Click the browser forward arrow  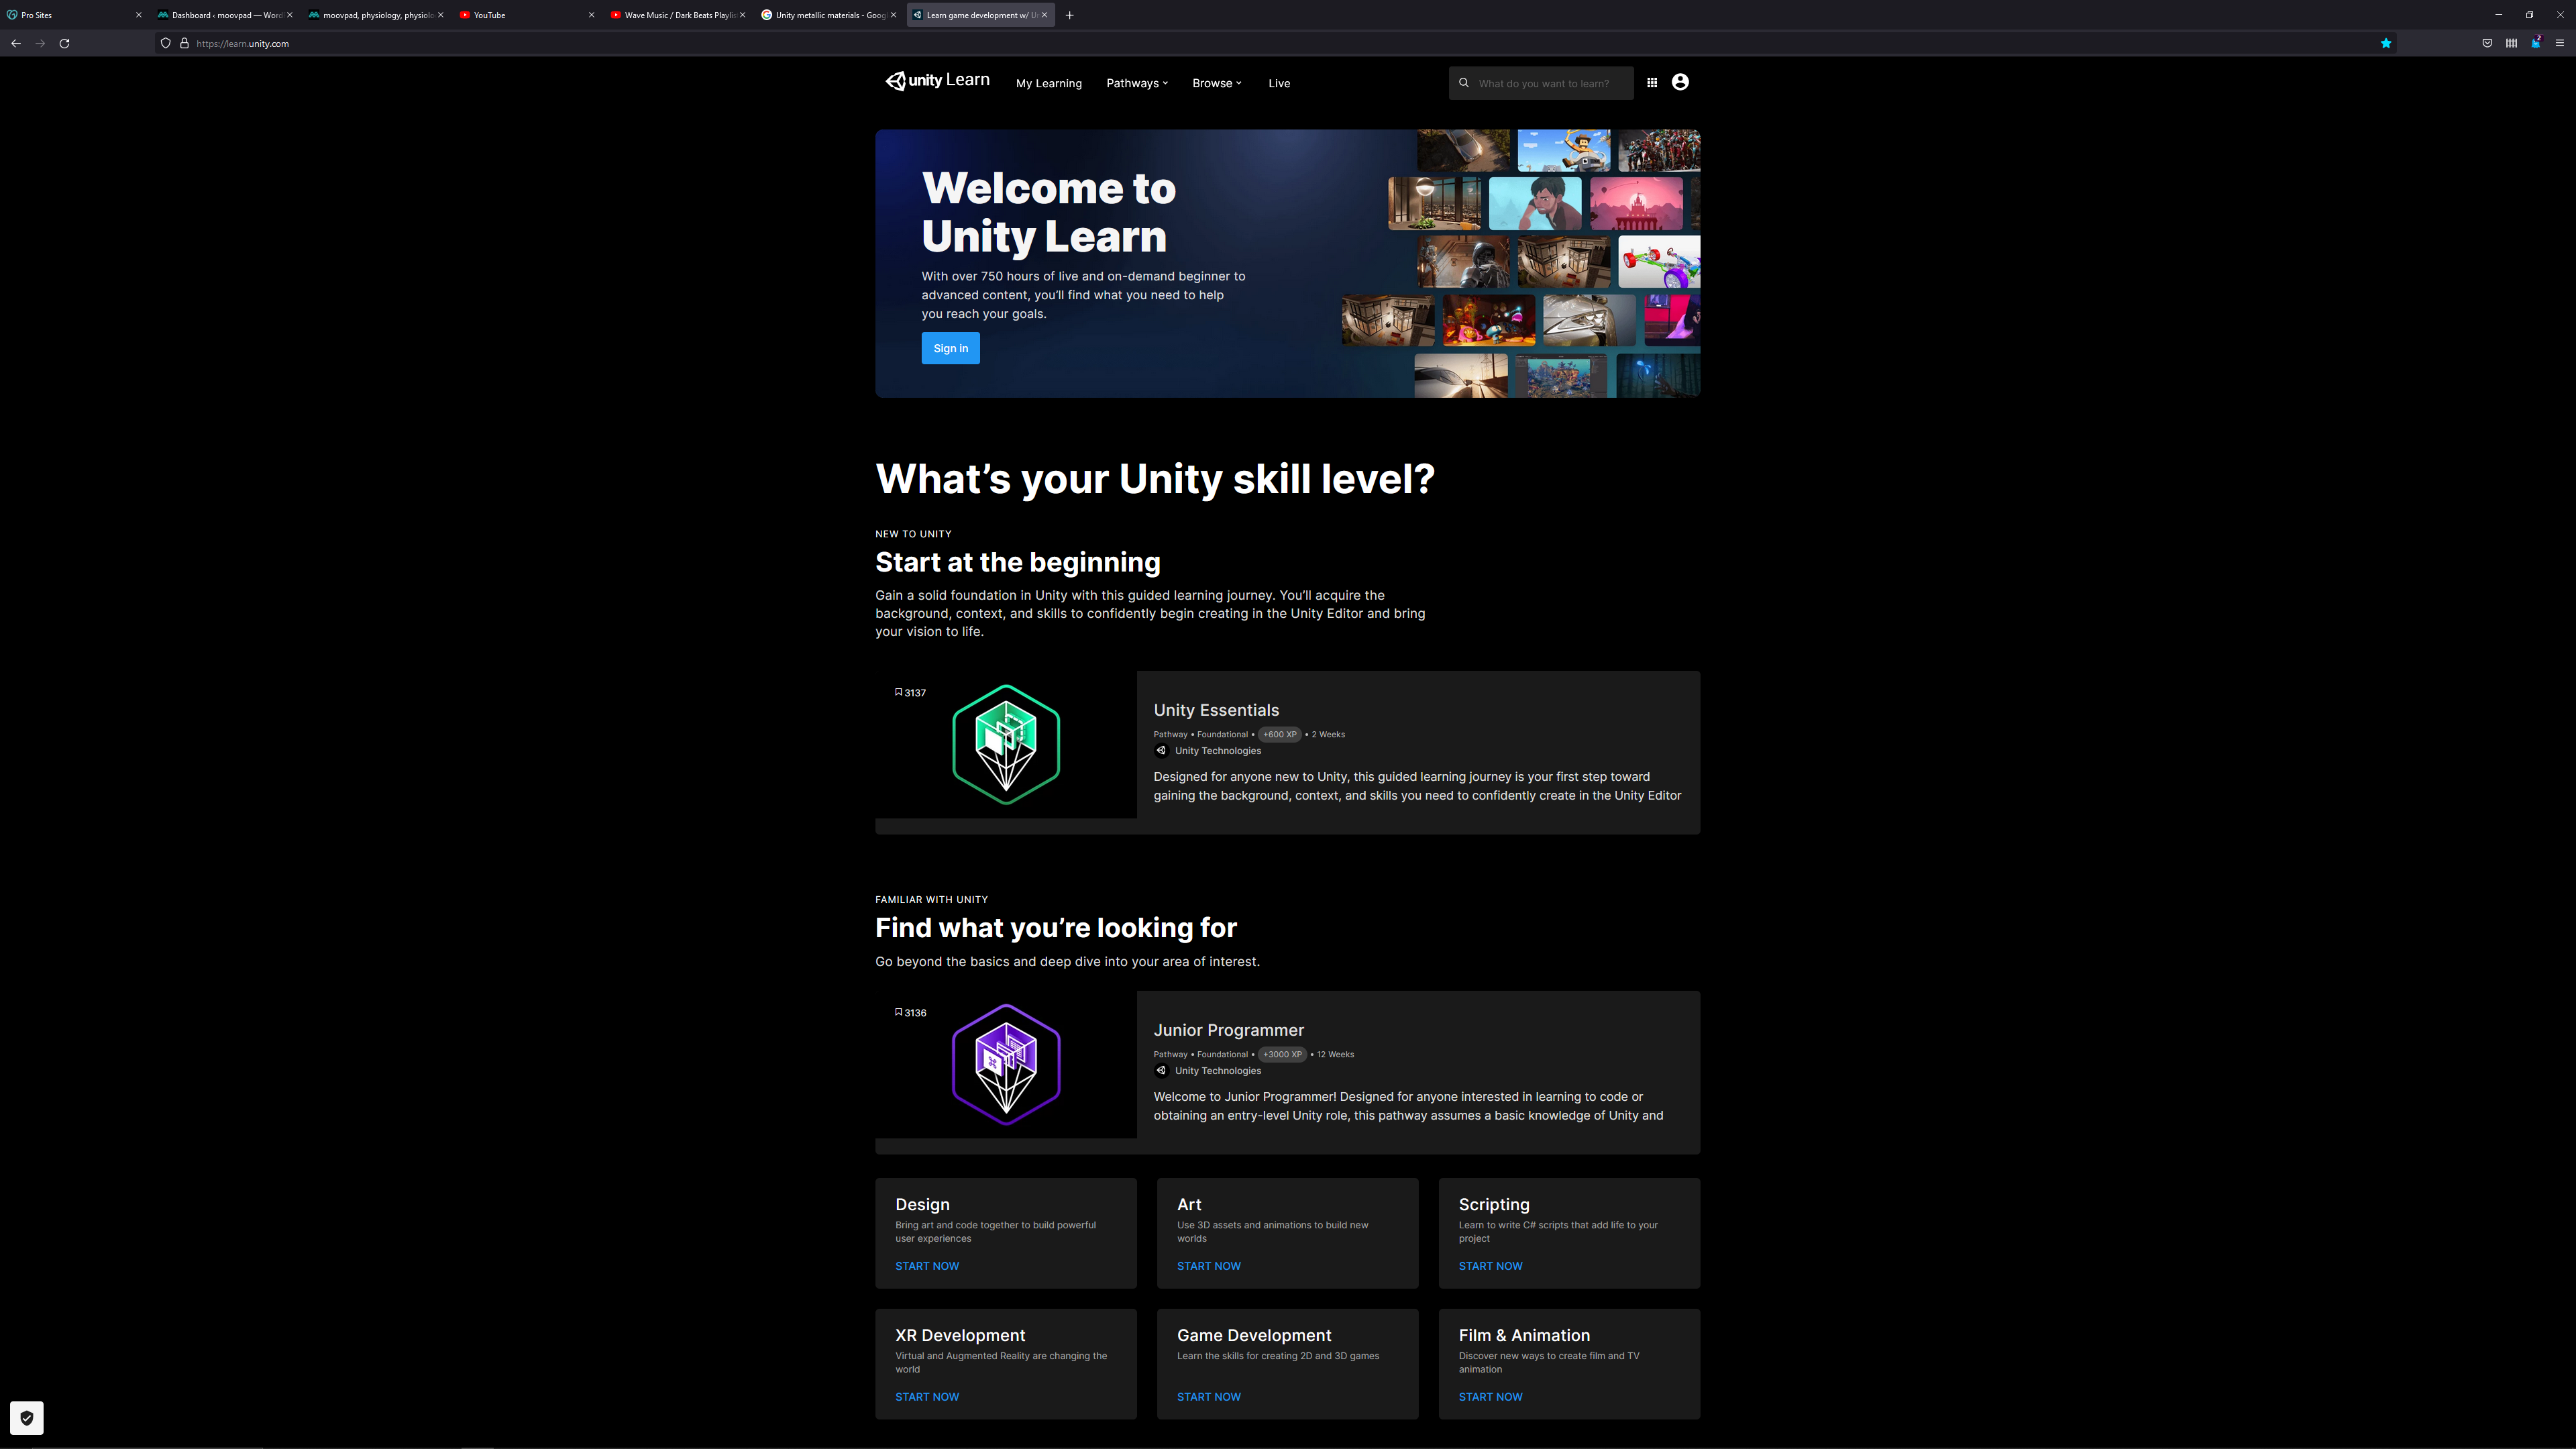tap(40, 43)
